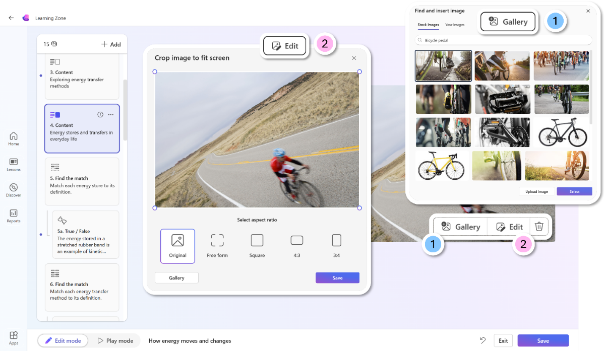Open Discover in the left sidebar
605x351 pixels.
pyautogui.click(x=14, y=190)
